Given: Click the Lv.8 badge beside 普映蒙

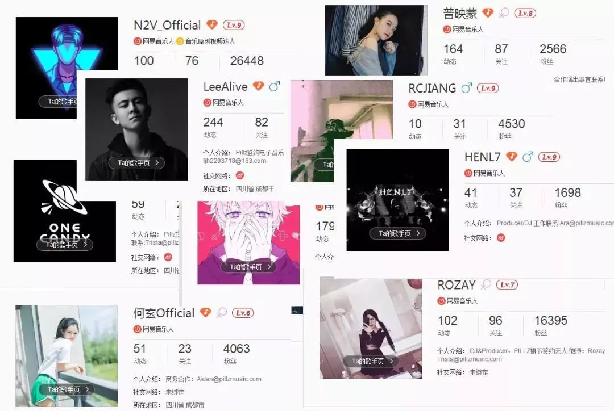Looking at the screenshot, I should click(x=525, y=13).
